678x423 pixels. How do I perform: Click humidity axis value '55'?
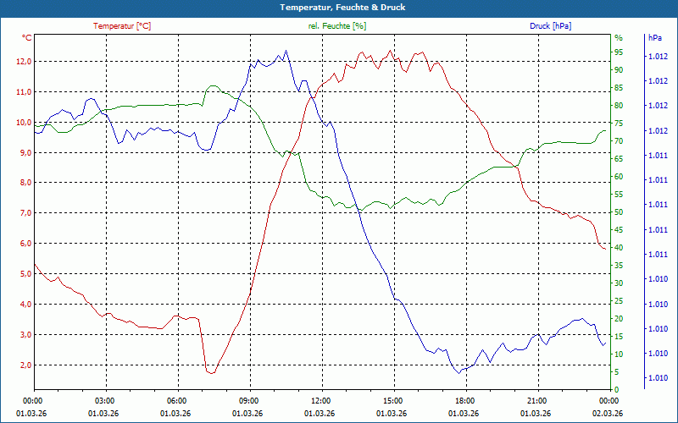coord(619,195)
